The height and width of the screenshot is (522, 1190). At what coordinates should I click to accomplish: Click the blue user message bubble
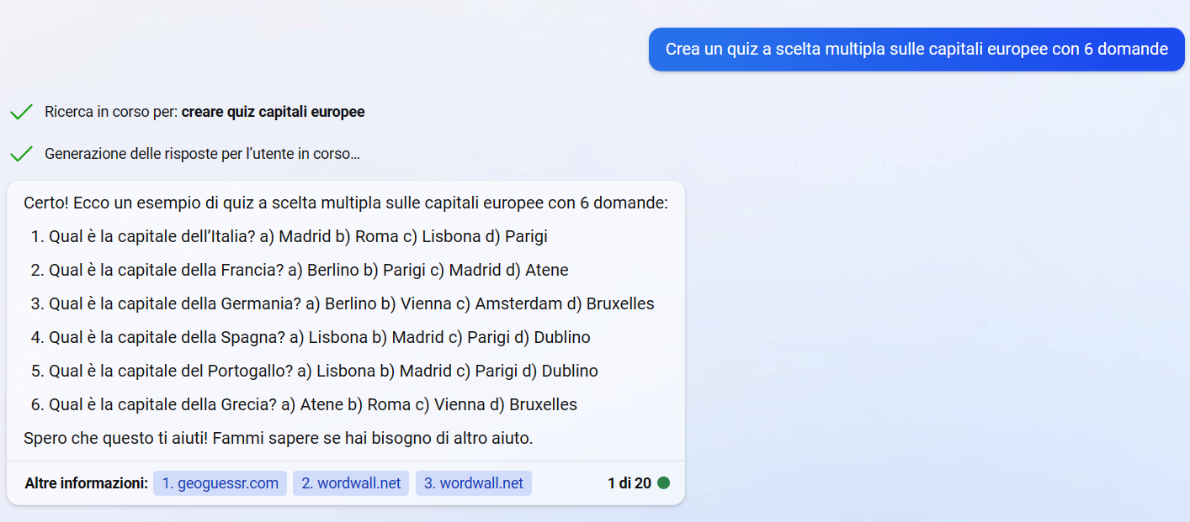point(916,50)
